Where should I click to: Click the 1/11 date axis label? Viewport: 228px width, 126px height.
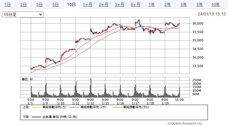[x=76, y=103]
